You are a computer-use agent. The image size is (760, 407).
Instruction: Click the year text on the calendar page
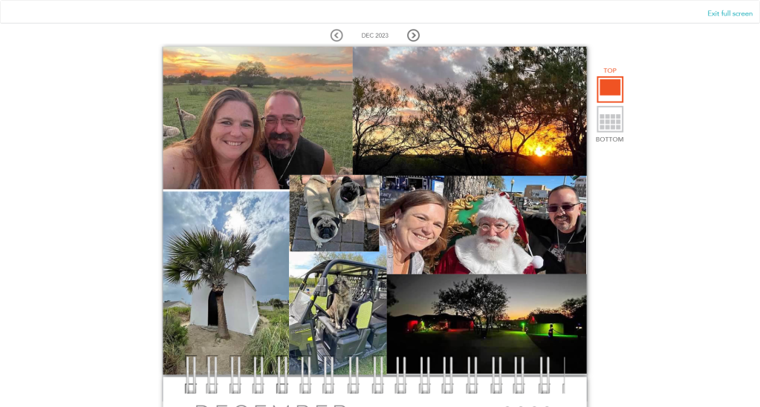point(527,404)
